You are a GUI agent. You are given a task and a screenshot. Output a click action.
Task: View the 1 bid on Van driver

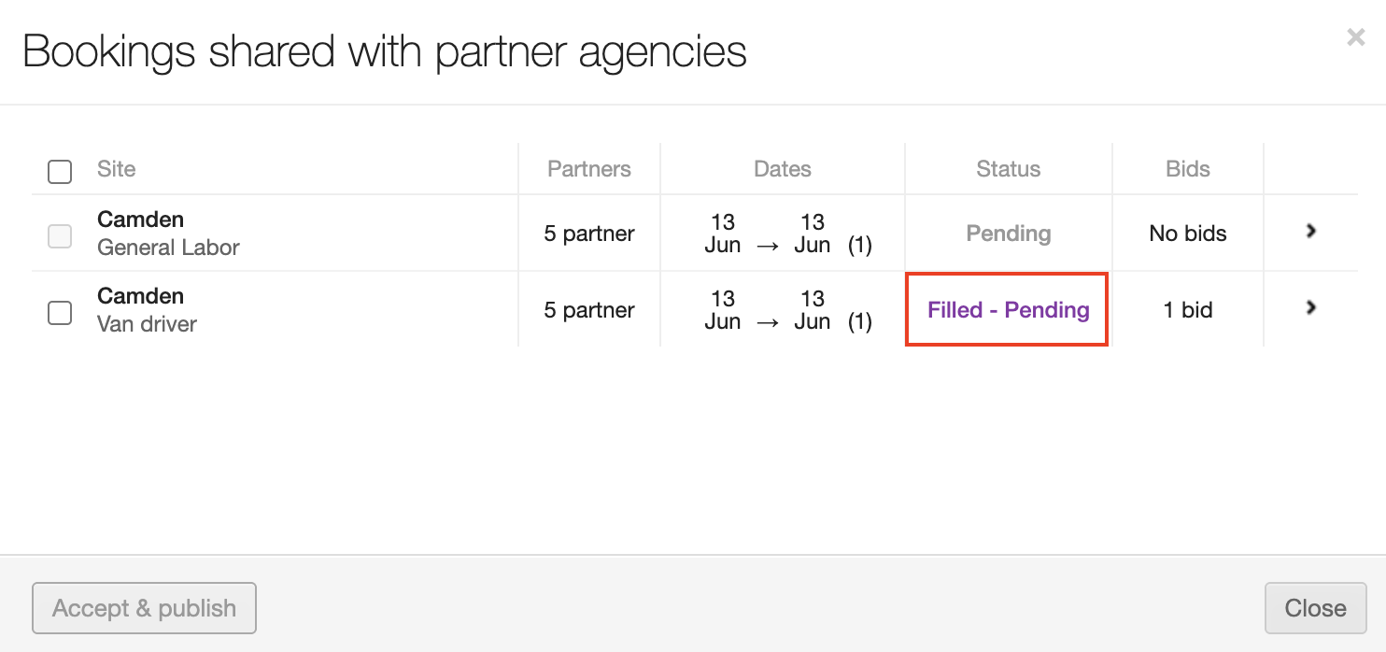[x=1188, y=310]
